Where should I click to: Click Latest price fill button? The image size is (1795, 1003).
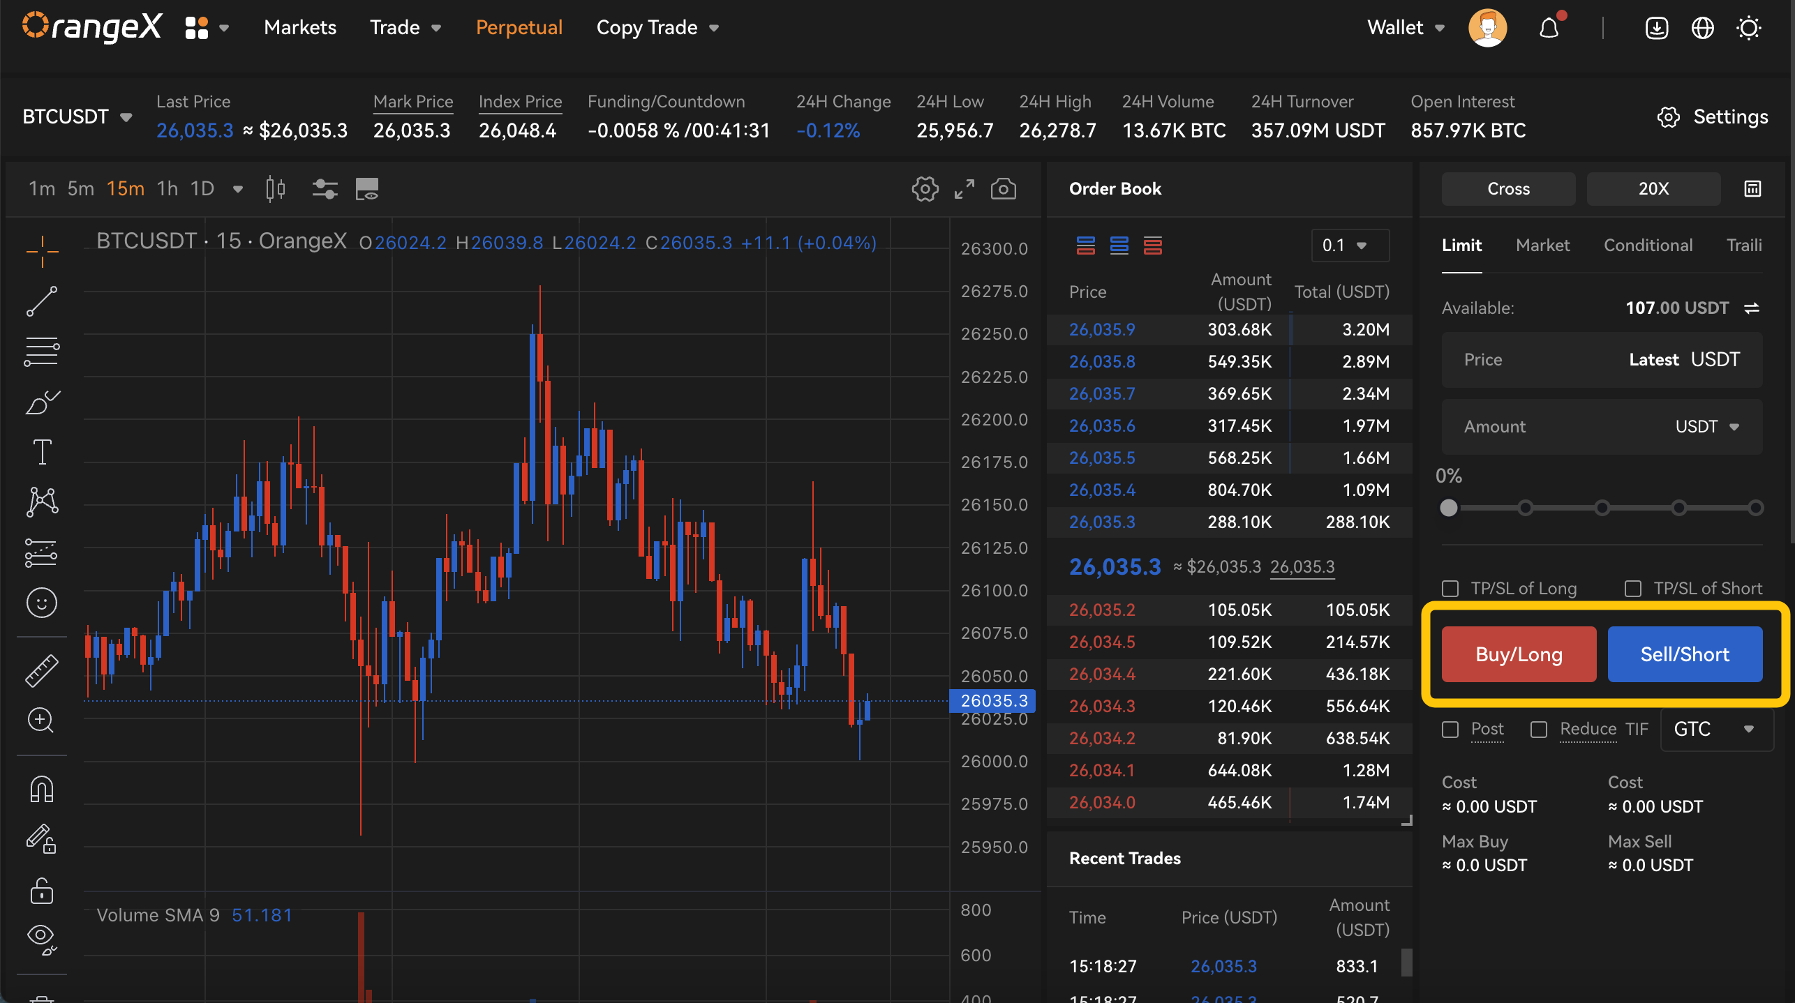(1653, 360)
